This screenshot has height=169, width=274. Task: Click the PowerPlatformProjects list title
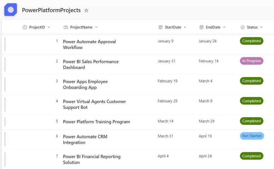51,10
